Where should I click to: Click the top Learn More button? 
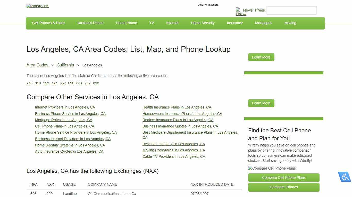261,57
